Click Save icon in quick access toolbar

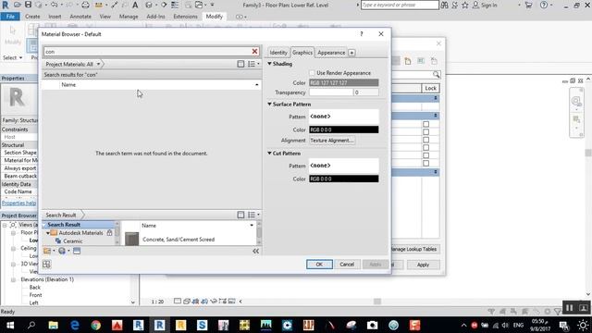click(28, 5)
